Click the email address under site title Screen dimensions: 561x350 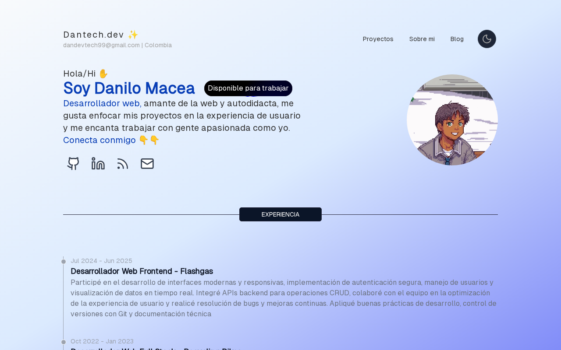coord(101,45)
